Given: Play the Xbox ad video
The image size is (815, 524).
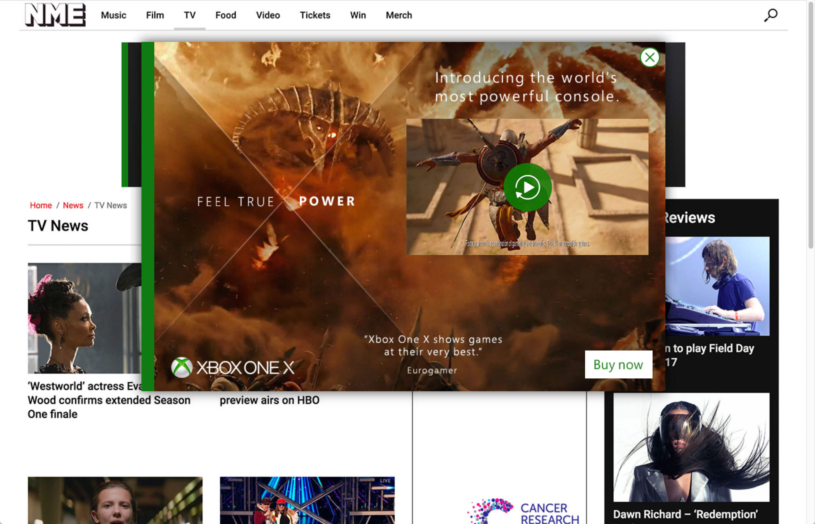Looking at the screenshot, I should click(527, 187).
